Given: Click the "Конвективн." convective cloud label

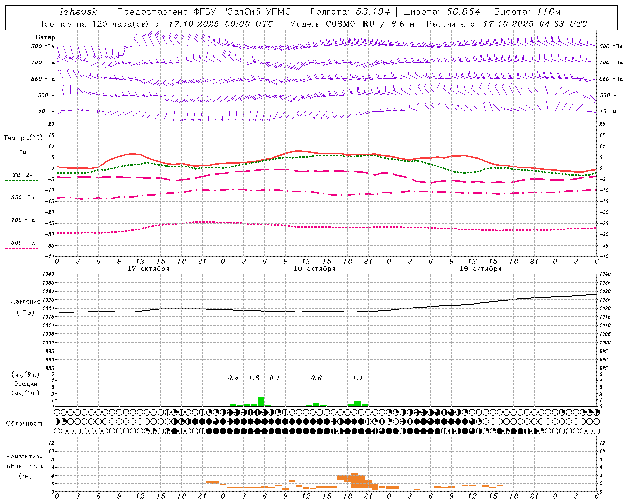Looking at the screenshot, I should click(x=25, y=457).
